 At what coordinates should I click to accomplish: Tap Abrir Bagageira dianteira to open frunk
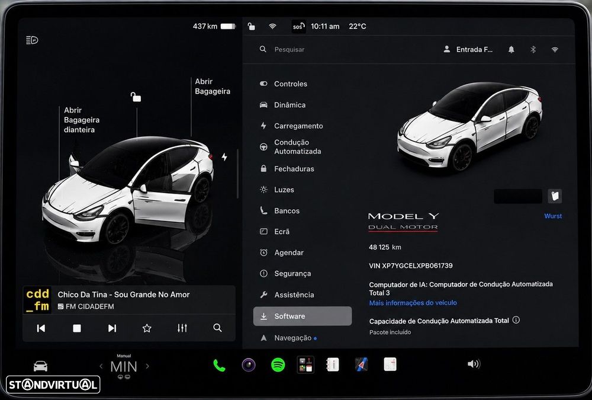point(82,120)
